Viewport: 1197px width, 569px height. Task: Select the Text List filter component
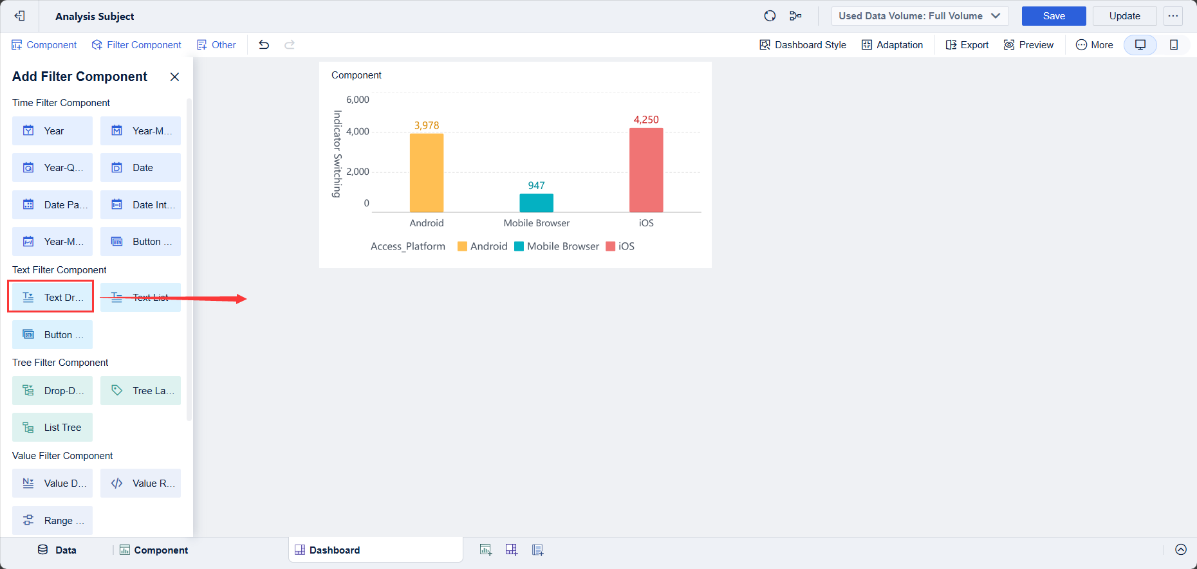(140, 298)
